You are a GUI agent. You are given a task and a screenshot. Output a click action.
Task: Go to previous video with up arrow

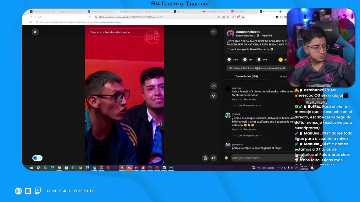[213, 86]
